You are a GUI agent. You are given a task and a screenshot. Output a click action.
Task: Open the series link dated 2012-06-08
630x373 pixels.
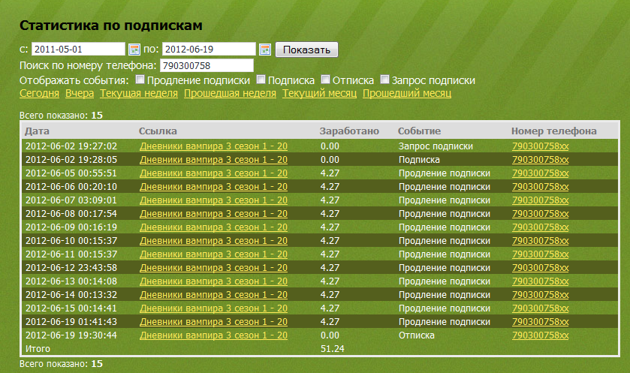coord(213,214)
